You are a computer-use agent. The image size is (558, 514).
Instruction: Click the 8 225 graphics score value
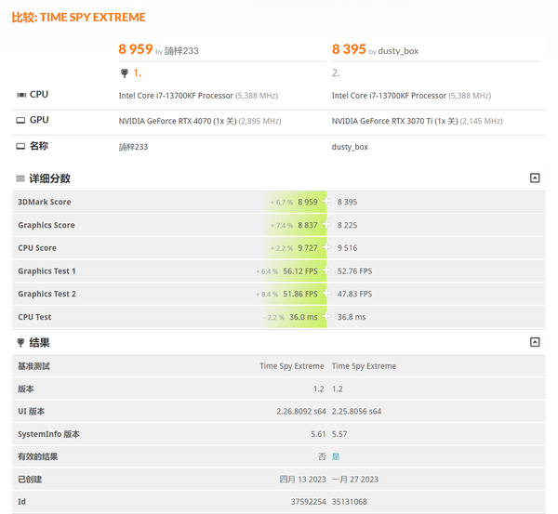pyautogui.click(x=347, y=225)
